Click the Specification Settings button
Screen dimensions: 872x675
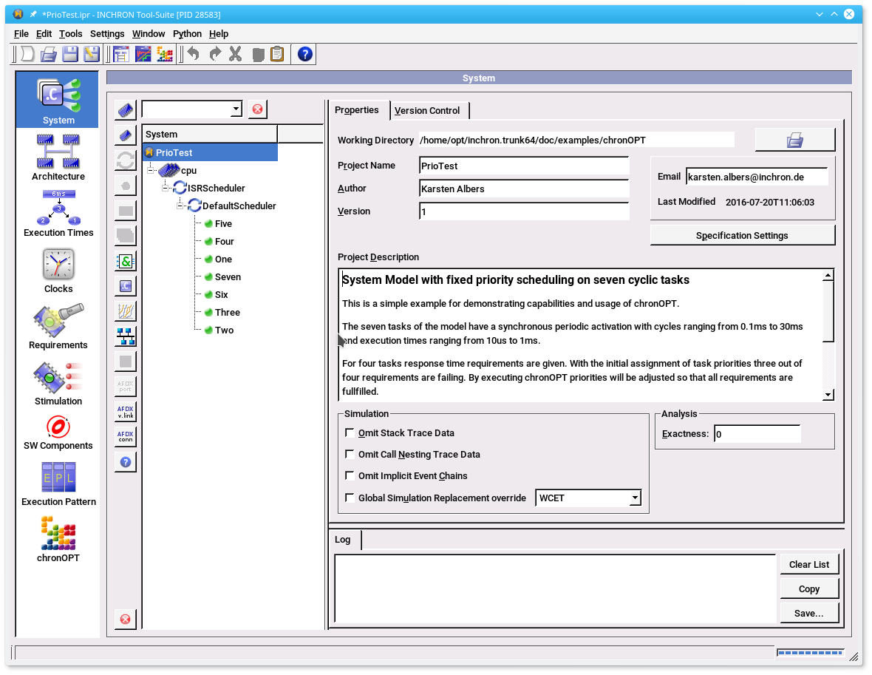click(x=742, y=235)
